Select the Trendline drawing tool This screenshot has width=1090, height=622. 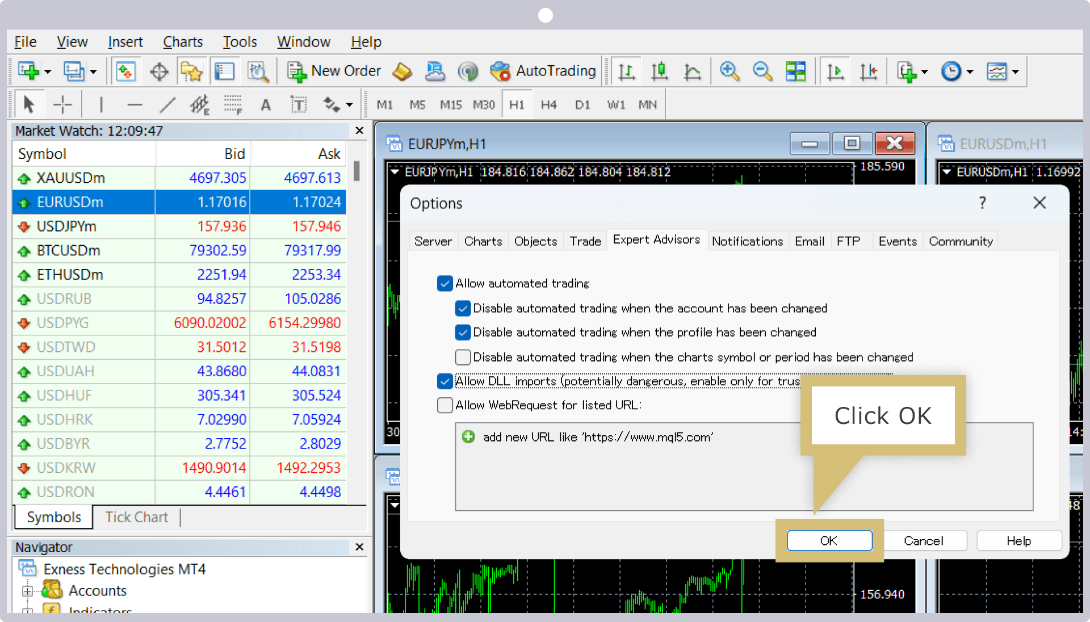point(167,104)
